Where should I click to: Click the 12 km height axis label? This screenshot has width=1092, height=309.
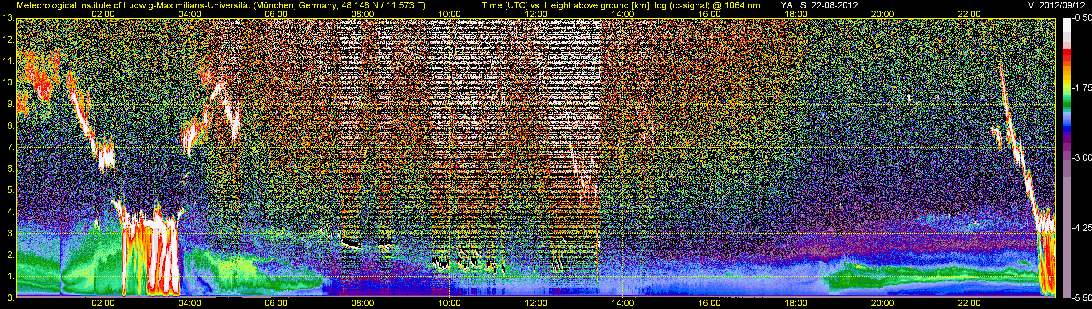[x=8, y=40]
